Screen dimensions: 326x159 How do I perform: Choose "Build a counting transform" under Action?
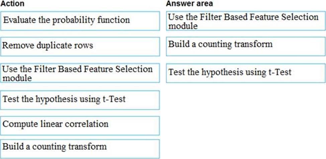(x=80, y=148)
